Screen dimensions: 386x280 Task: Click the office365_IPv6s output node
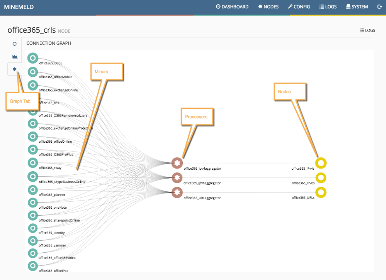321,178
